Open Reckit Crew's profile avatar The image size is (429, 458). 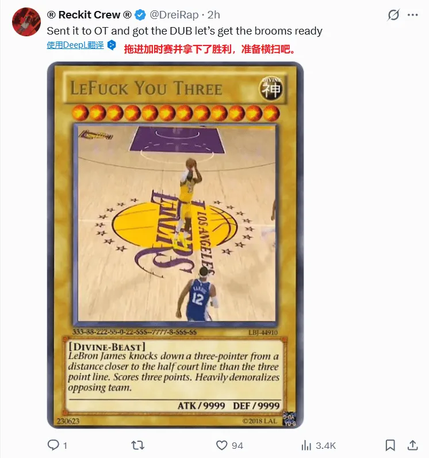26,22
